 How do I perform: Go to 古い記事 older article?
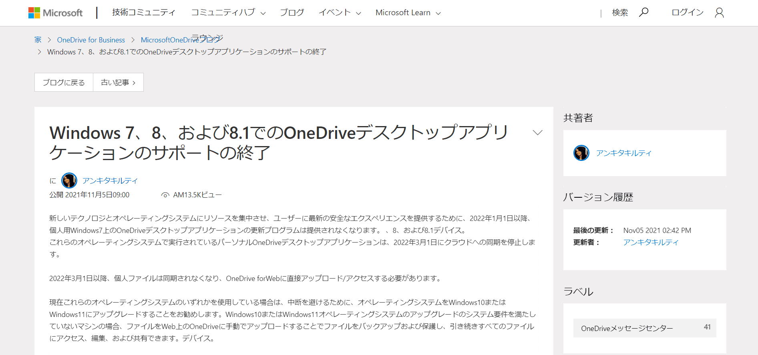[x=118, y=82]
